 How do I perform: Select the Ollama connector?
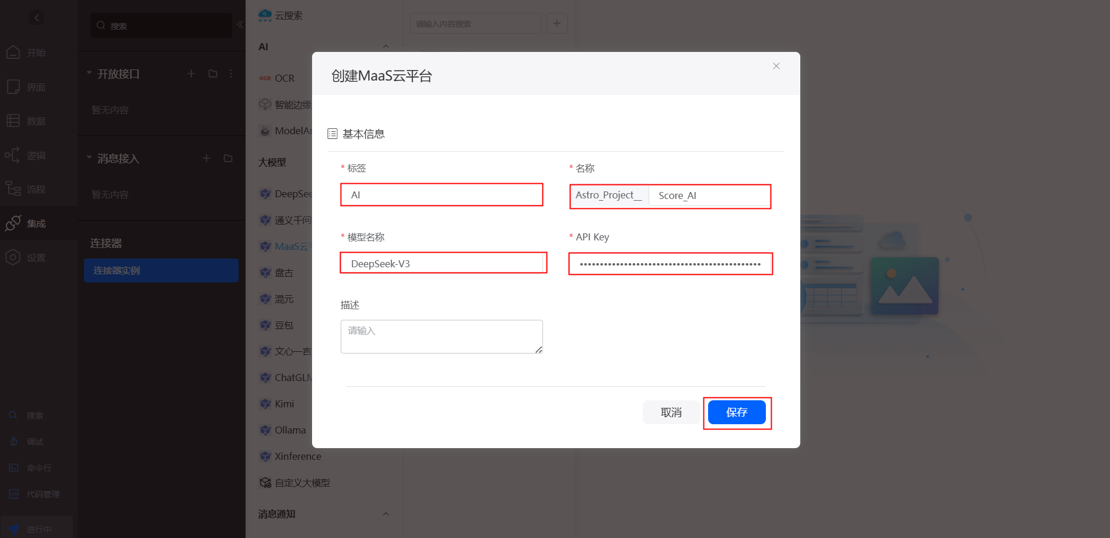coord(283,430)
